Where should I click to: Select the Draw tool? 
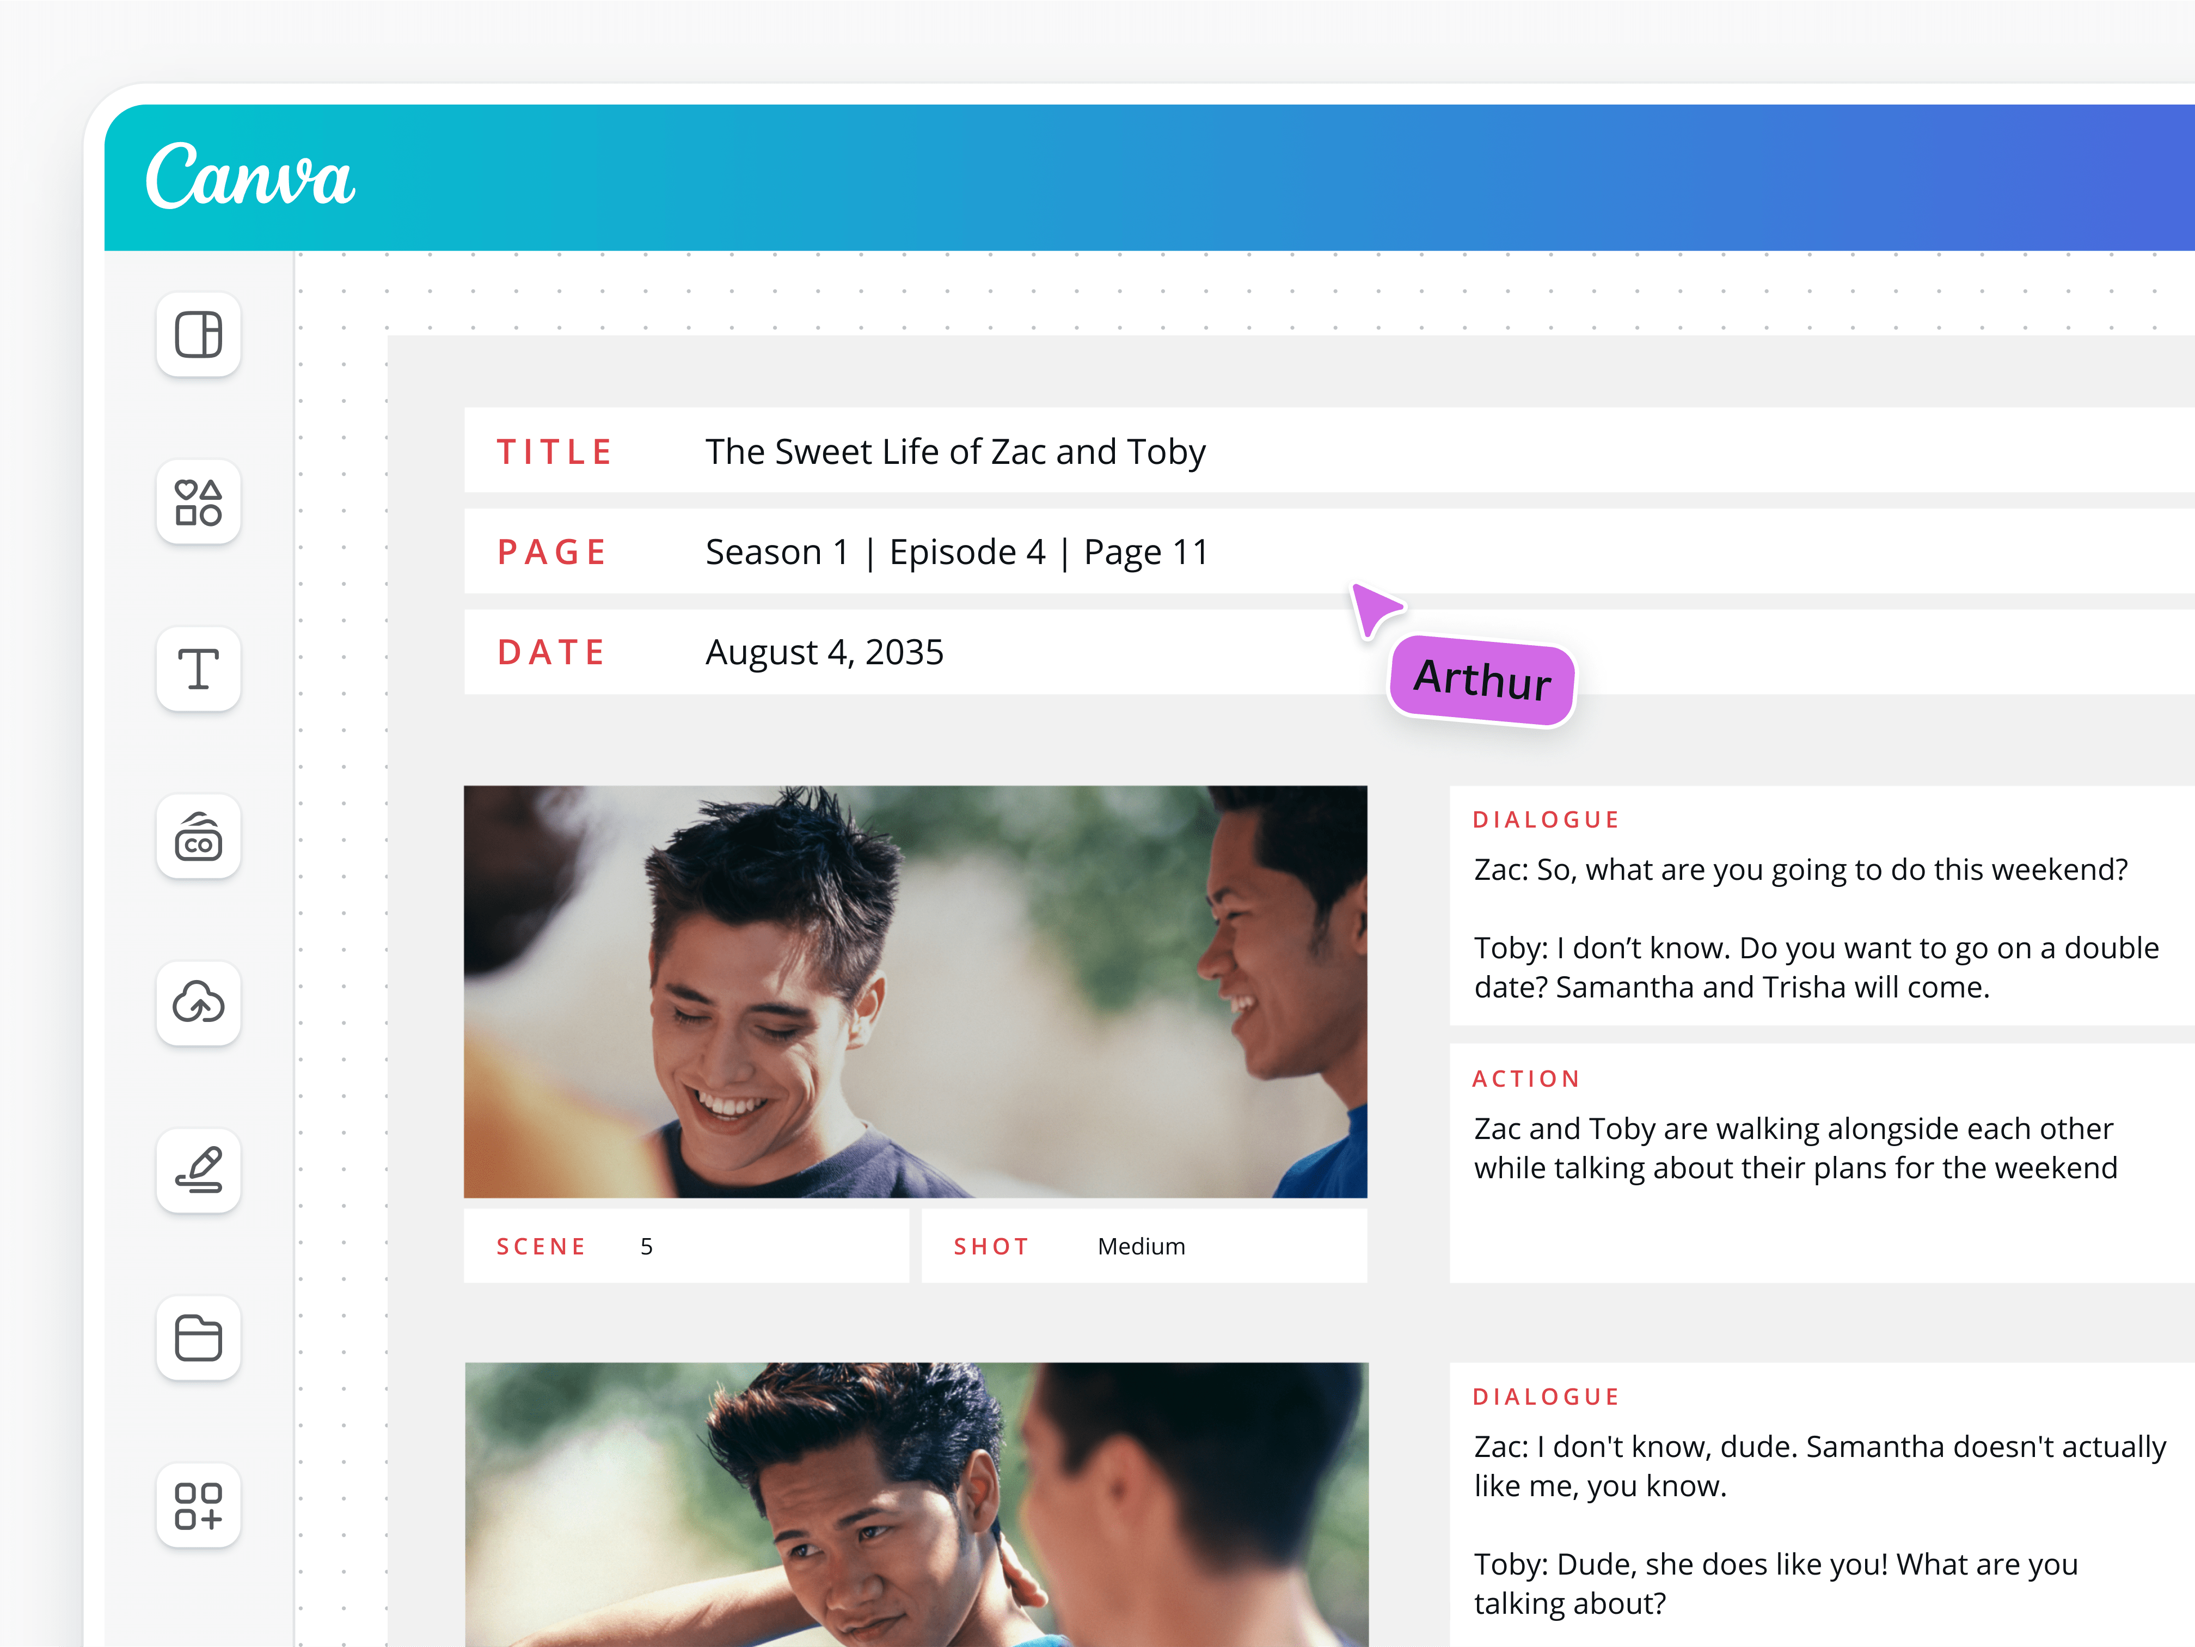pyautogui.click(x=198, y=1171)
